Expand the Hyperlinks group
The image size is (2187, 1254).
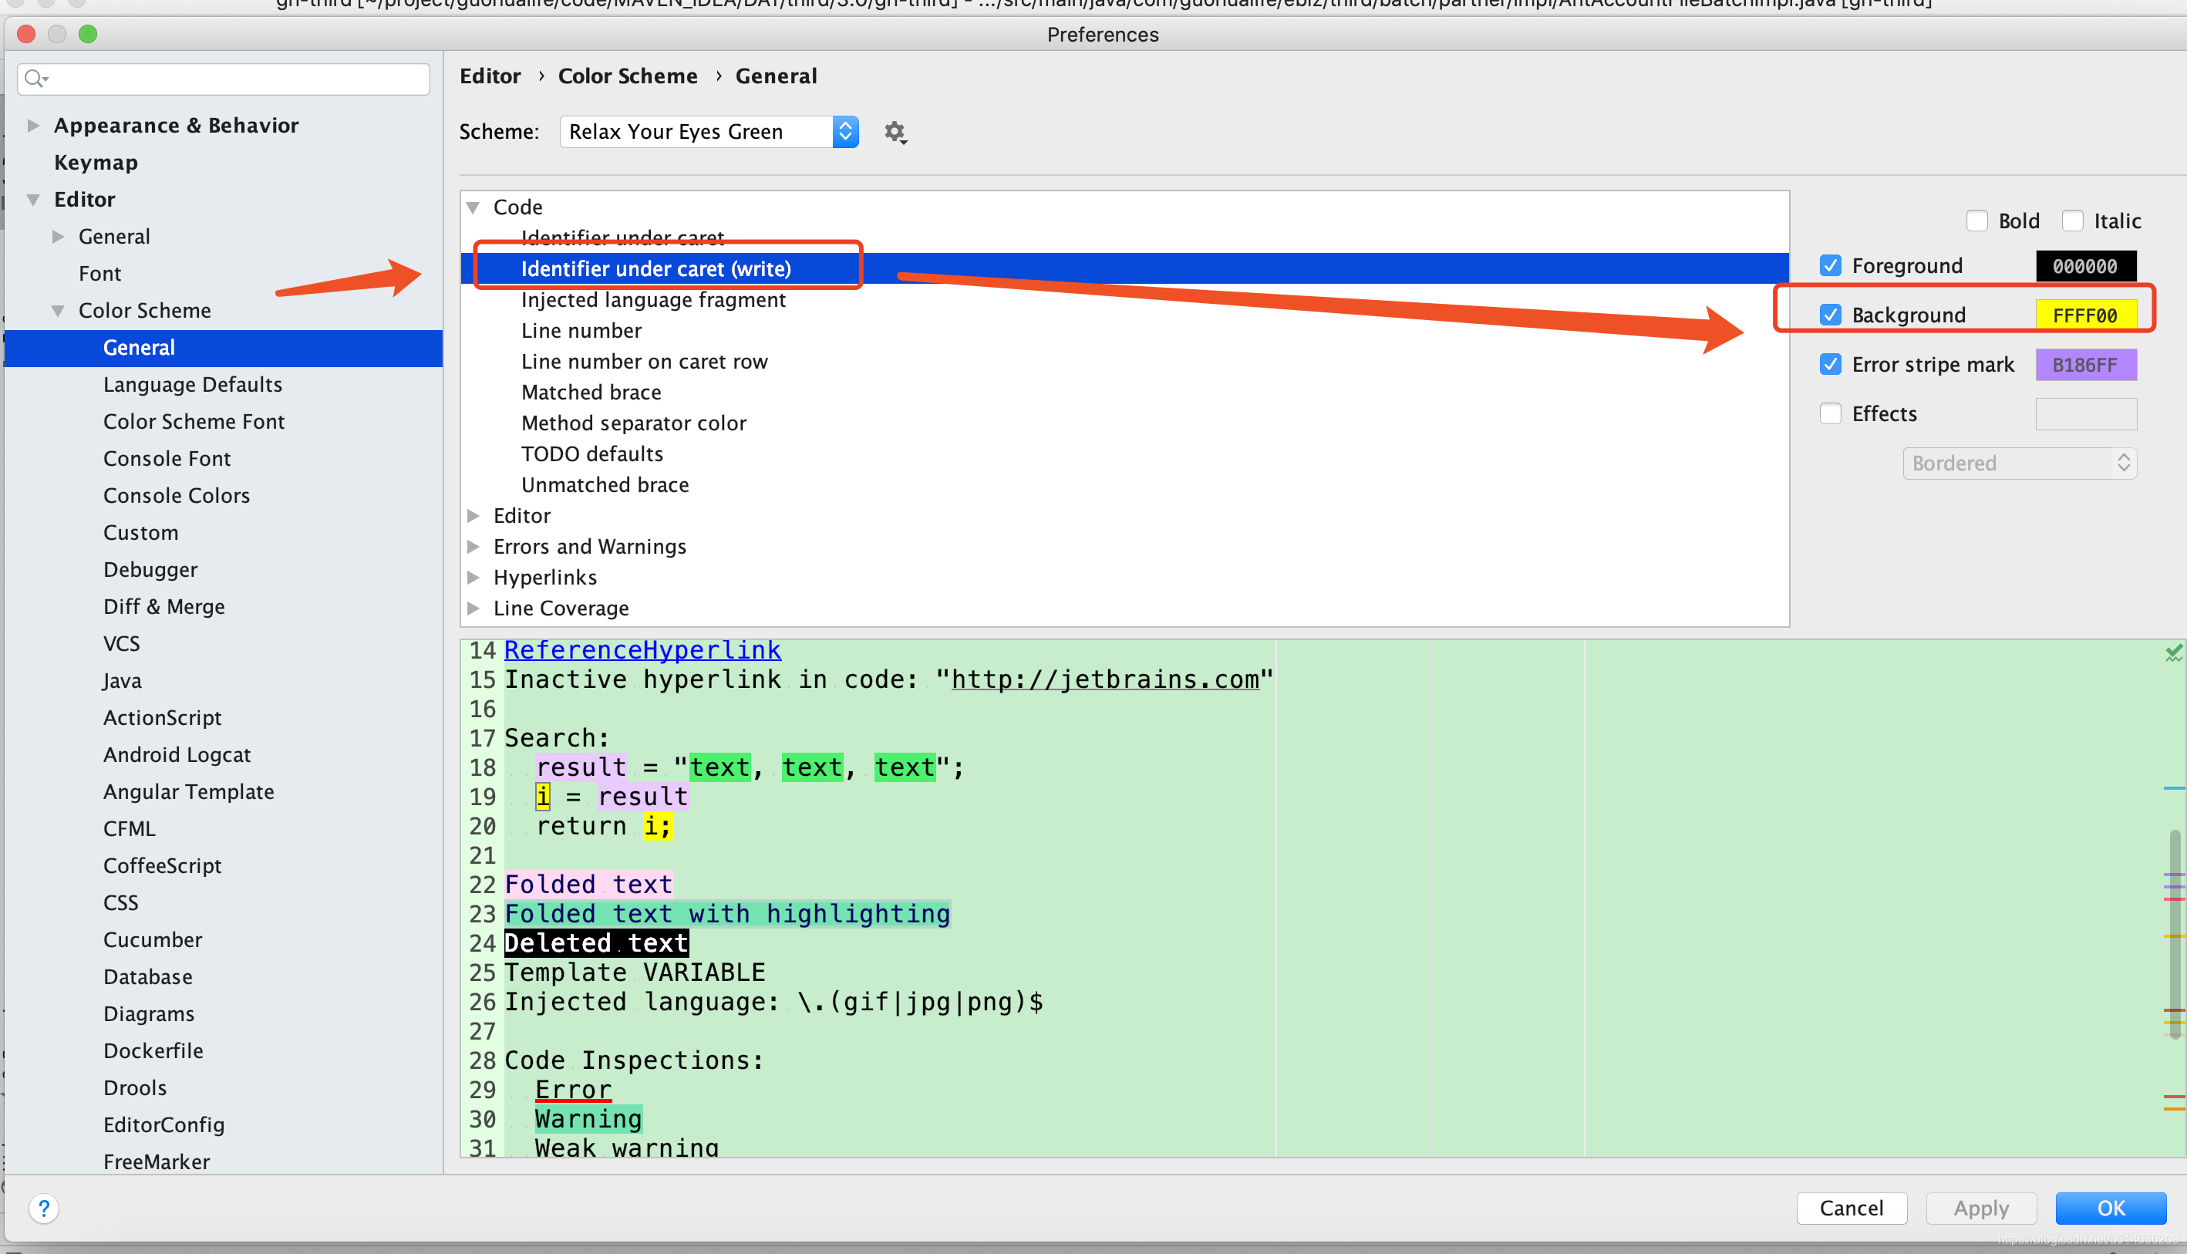coord(473,578)
